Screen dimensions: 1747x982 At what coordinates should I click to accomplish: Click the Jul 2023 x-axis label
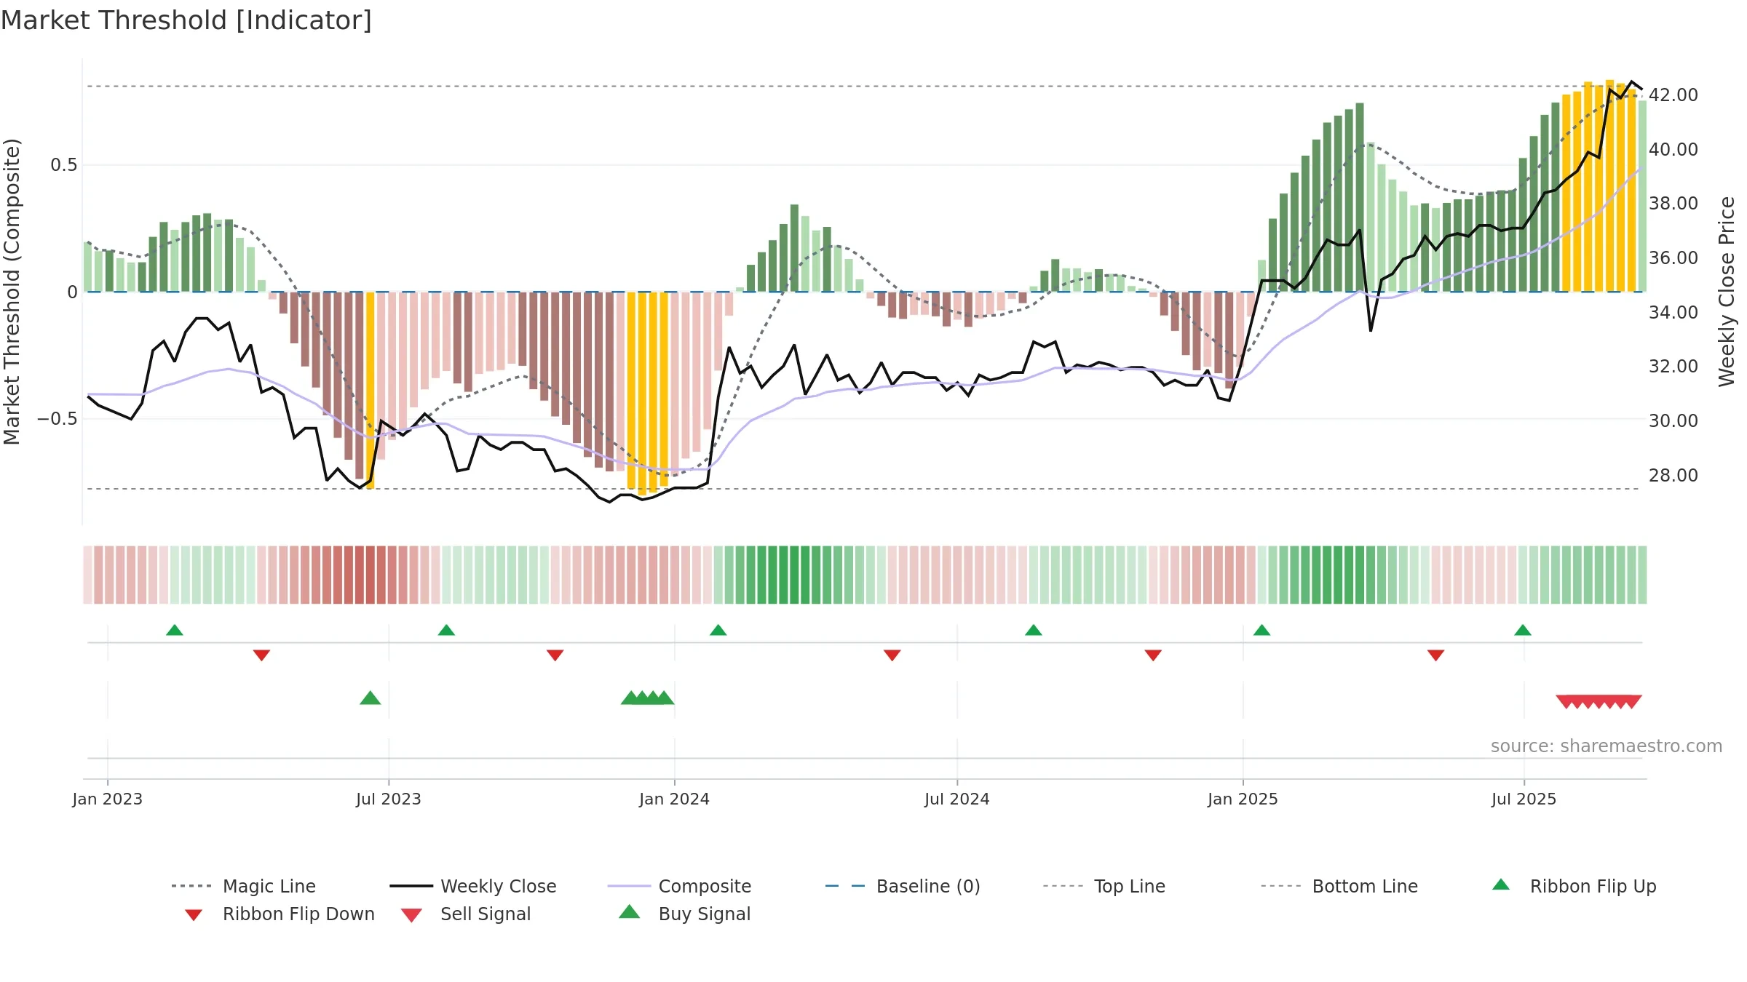point(389,799)
